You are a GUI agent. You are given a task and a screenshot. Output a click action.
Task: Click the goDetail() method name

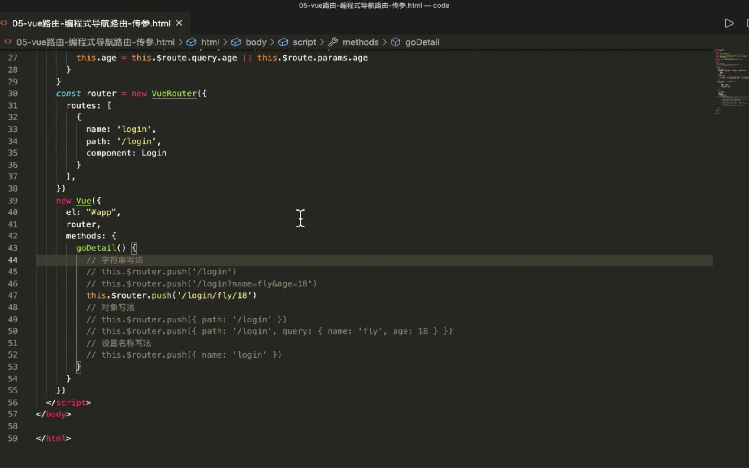click(x=96, y=248)
